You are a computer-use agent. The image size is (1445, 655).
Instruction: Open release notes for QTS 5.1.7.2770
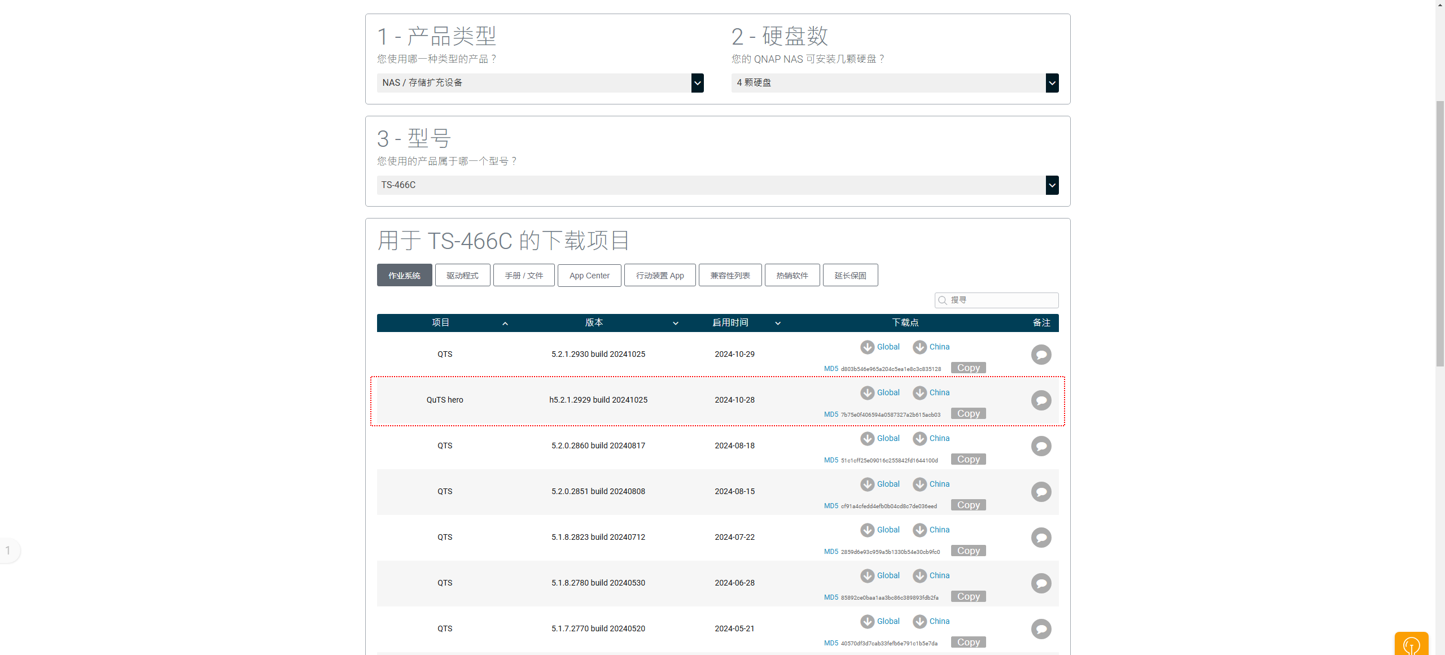[1041, 629]
